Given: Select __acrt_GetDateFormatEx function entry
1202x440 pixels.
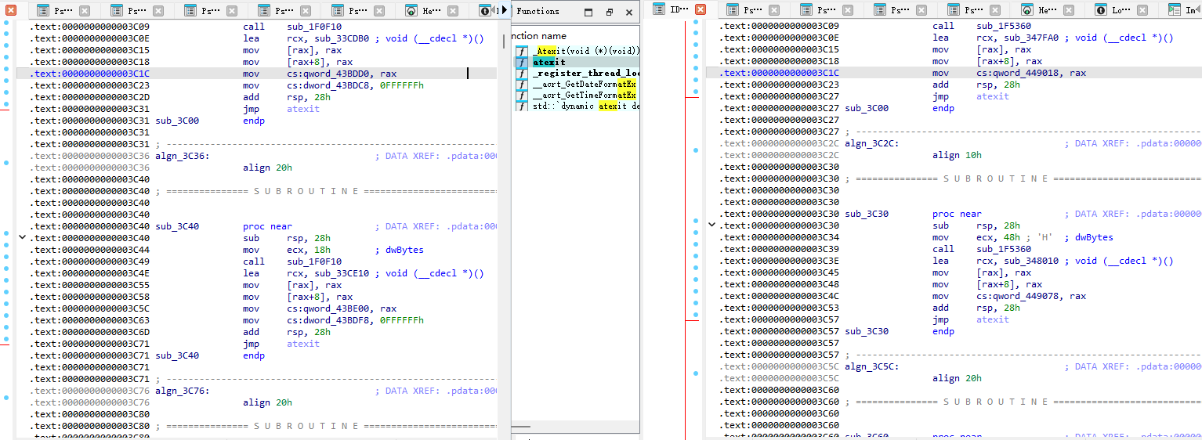Looking at the screenshot, I should (585, 84).
